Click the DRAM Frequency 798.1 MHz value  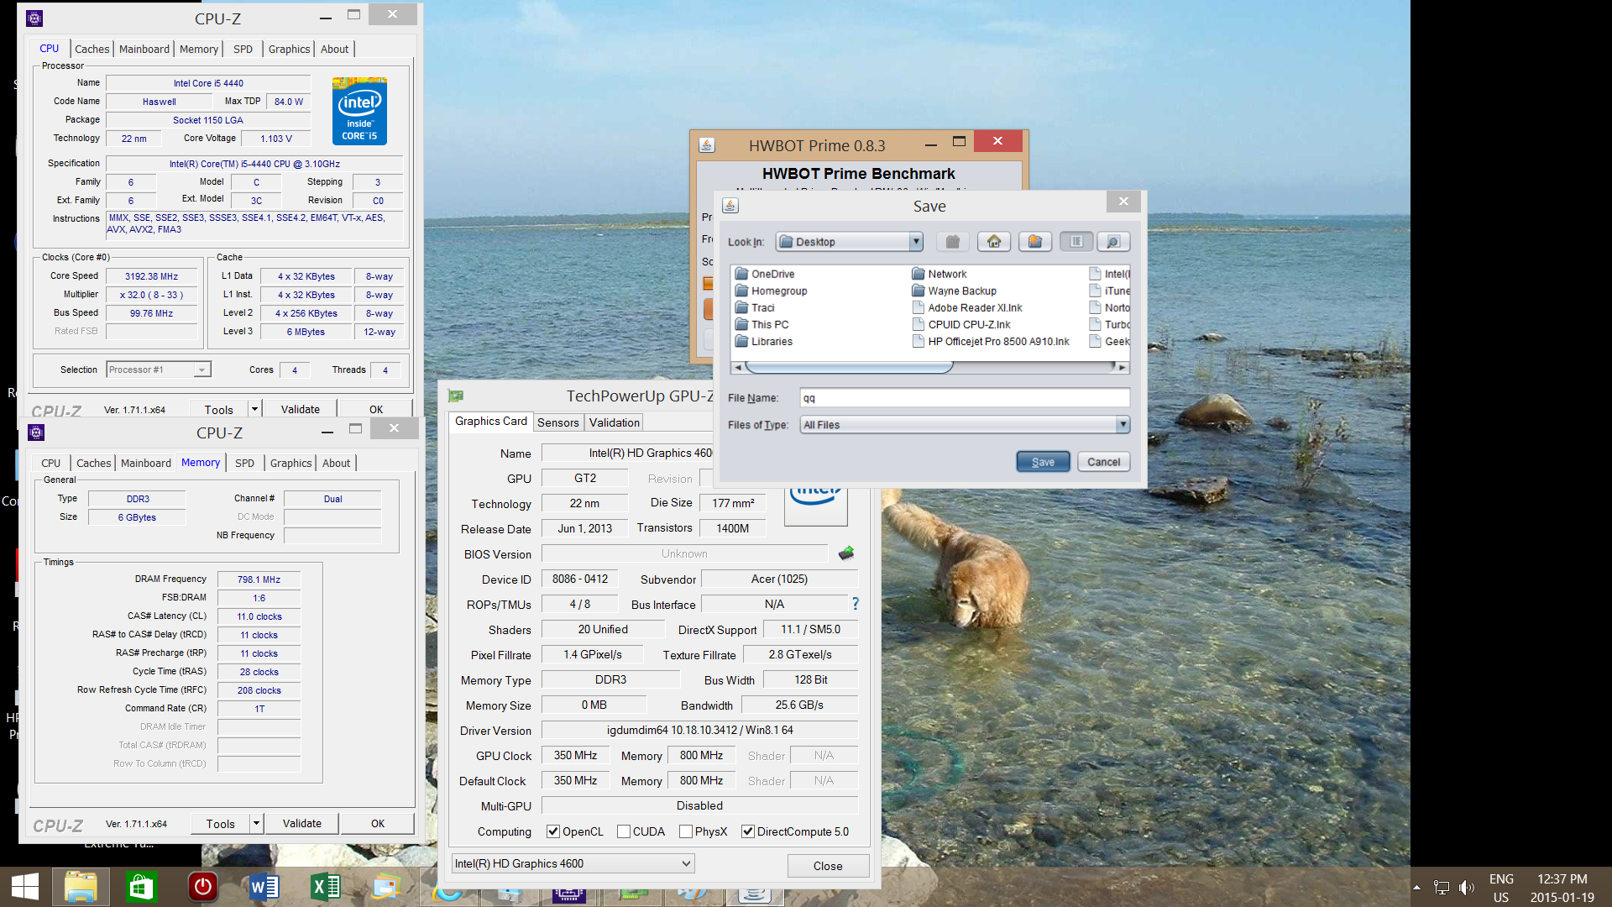coord(259,579)
